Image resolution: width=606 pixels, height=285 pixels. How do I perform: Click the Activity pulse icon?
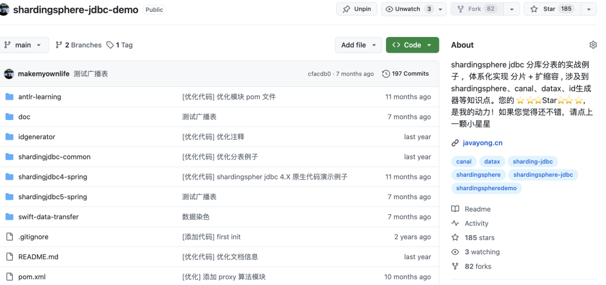(x=455, y=223)
